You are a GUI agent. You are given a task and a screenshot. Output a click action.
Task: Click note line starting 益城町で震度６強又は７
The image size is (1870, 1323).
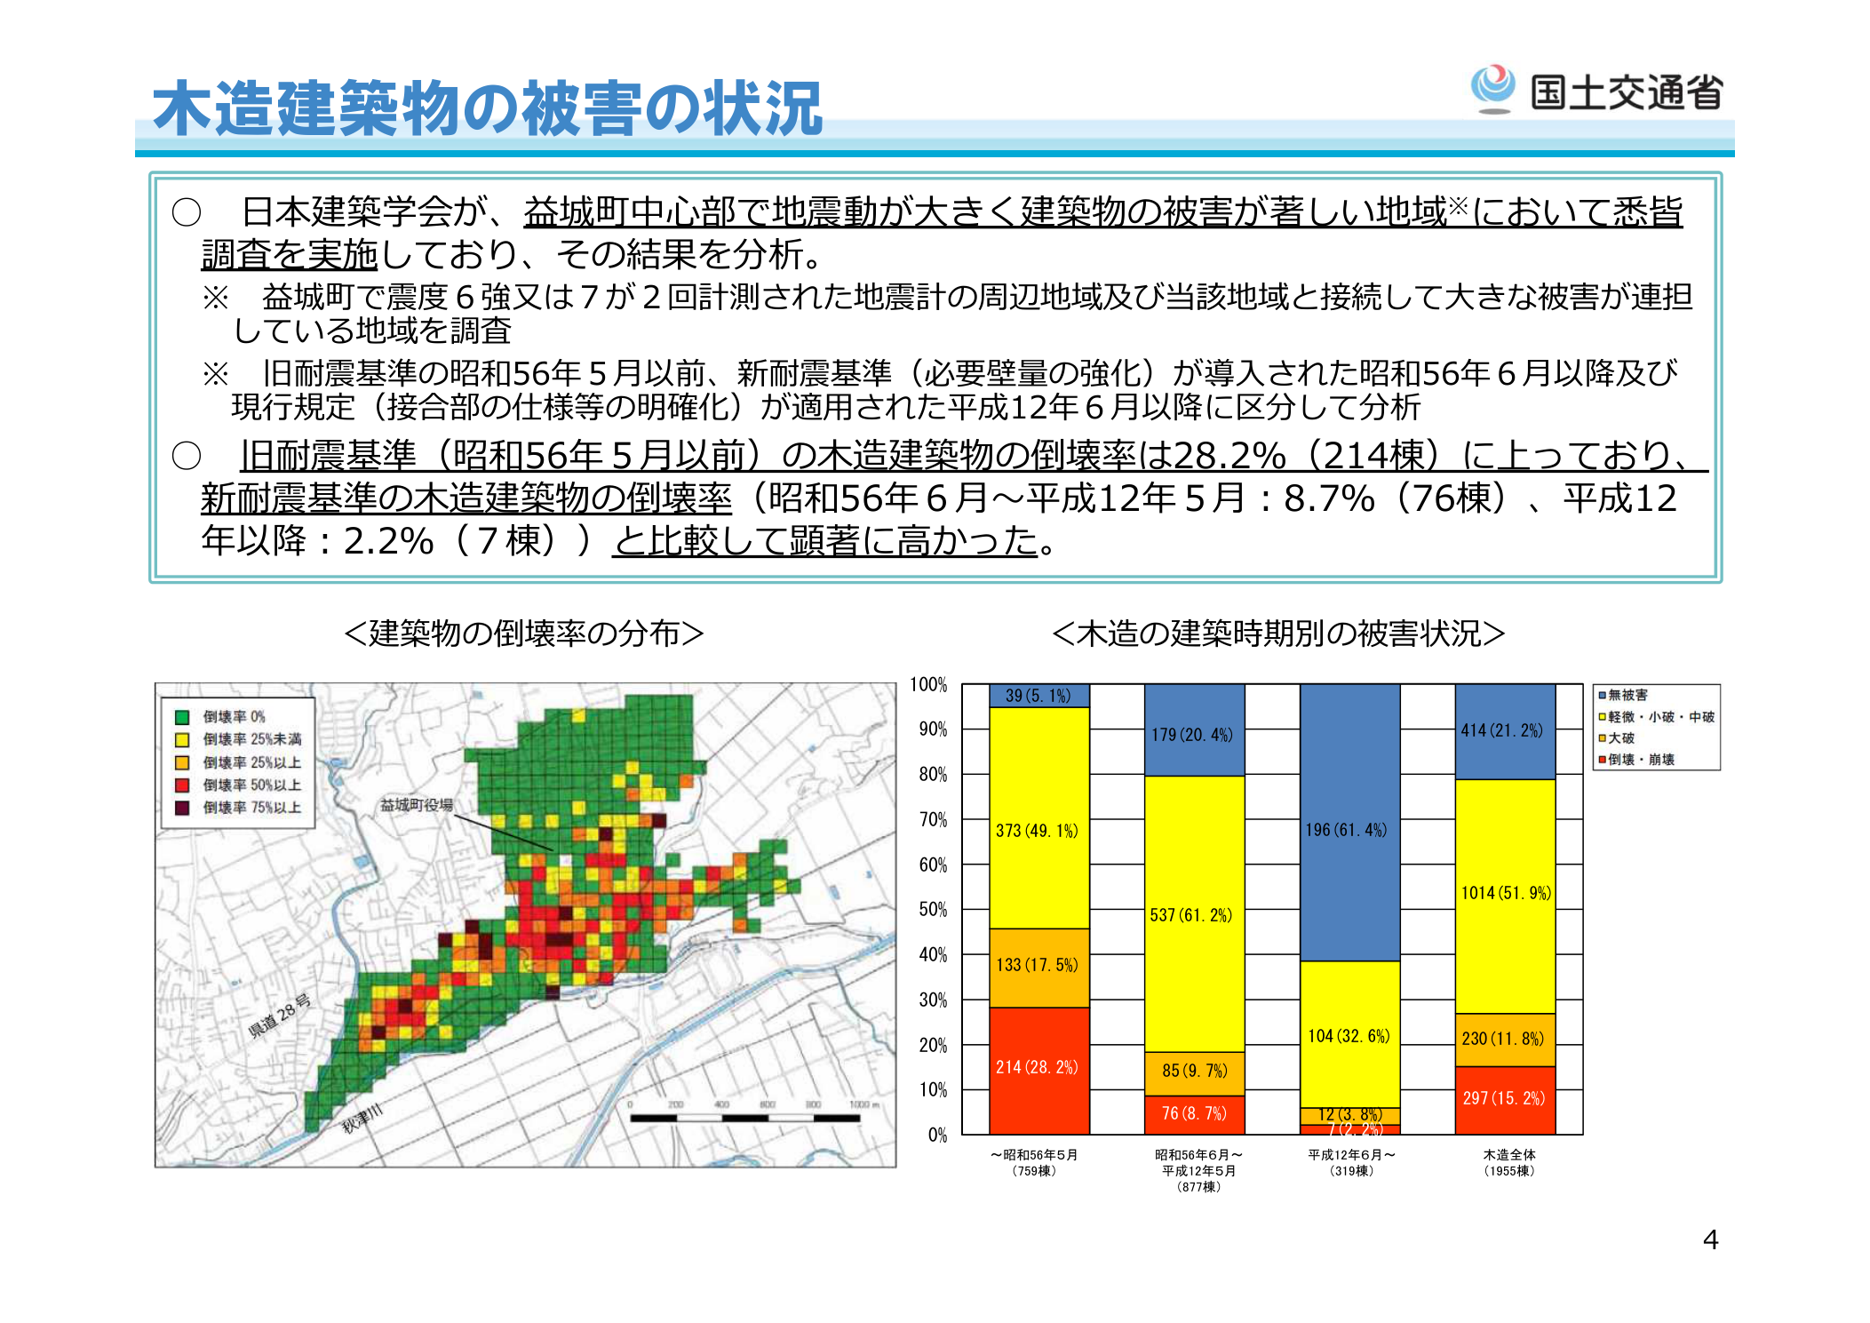coord(948,313)
